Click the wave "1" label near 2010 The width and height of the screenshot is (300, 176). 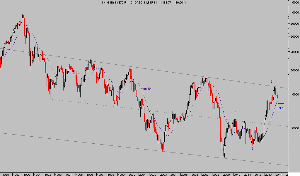236,112
